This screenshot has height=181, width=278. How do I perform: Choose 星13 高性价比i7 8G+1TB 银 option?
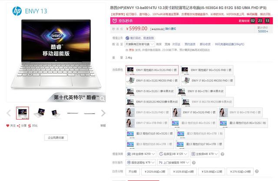click(x=200, y=144)
